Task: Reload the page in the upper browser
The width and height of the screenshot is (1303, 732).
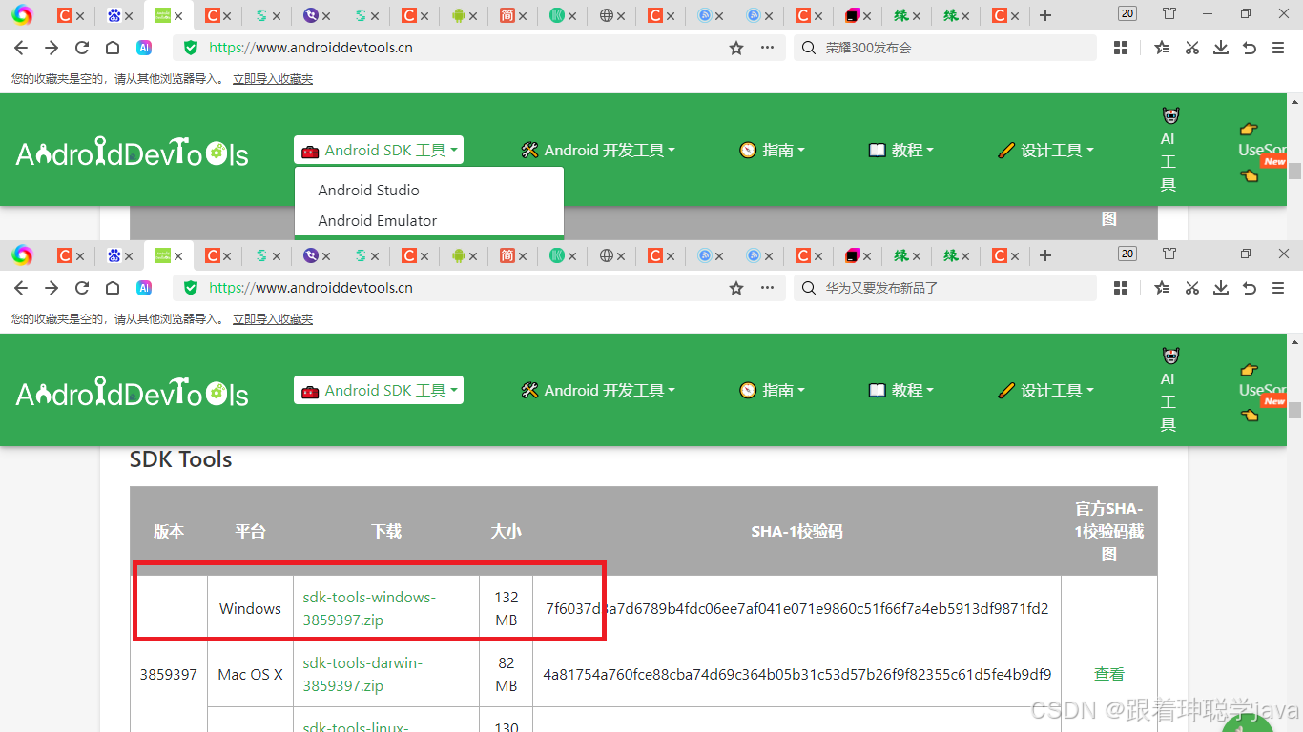Action: click(82, 48)
